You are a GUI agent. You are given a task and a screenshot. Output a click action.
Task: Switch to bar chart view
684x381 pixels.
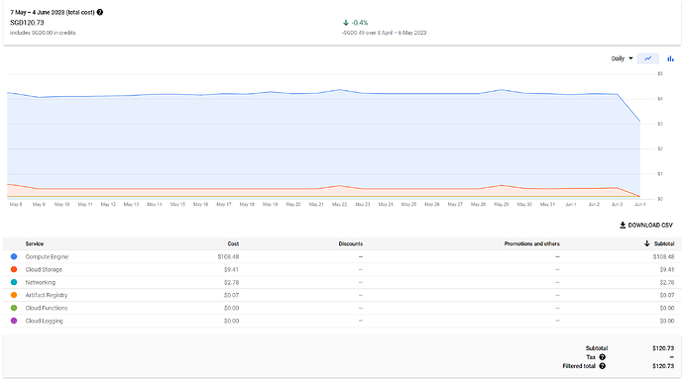pos(670,58)
